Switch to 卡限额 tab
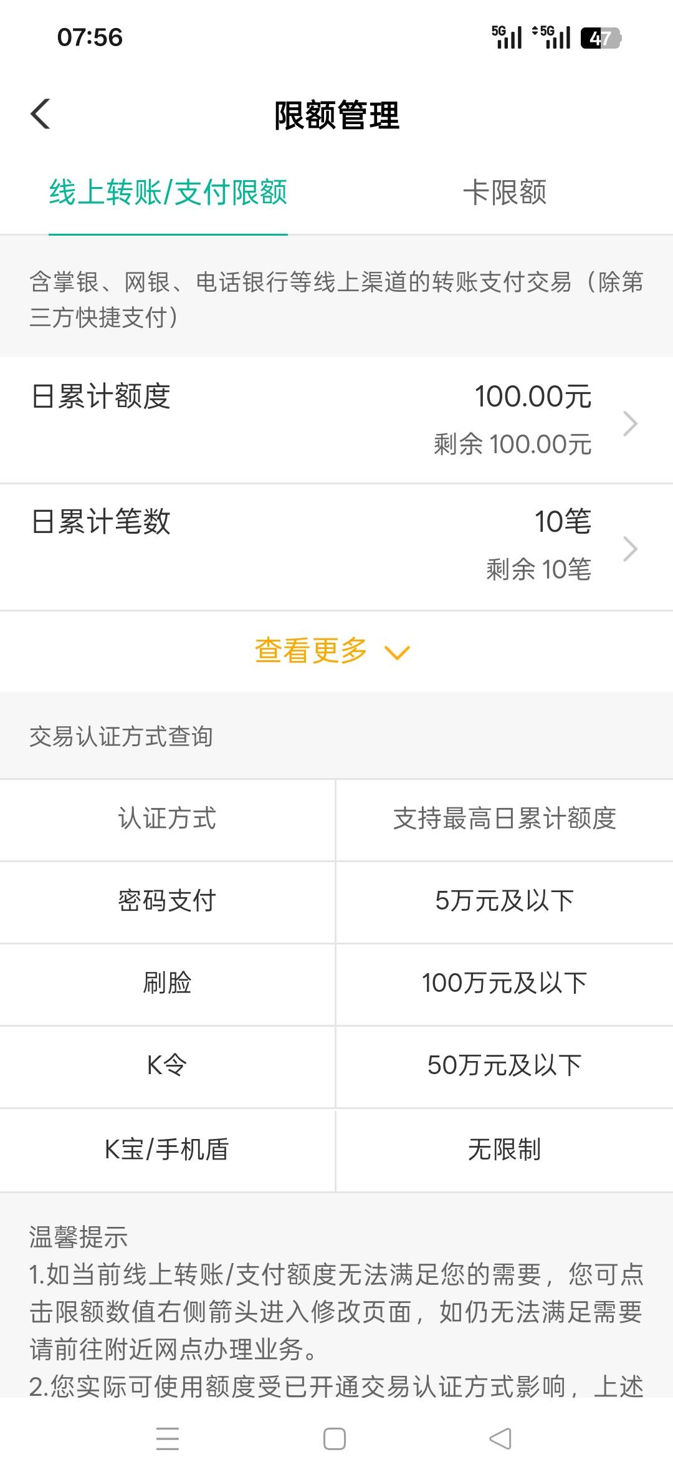This screenshot has height=1480, width=673. coord(504,192)
